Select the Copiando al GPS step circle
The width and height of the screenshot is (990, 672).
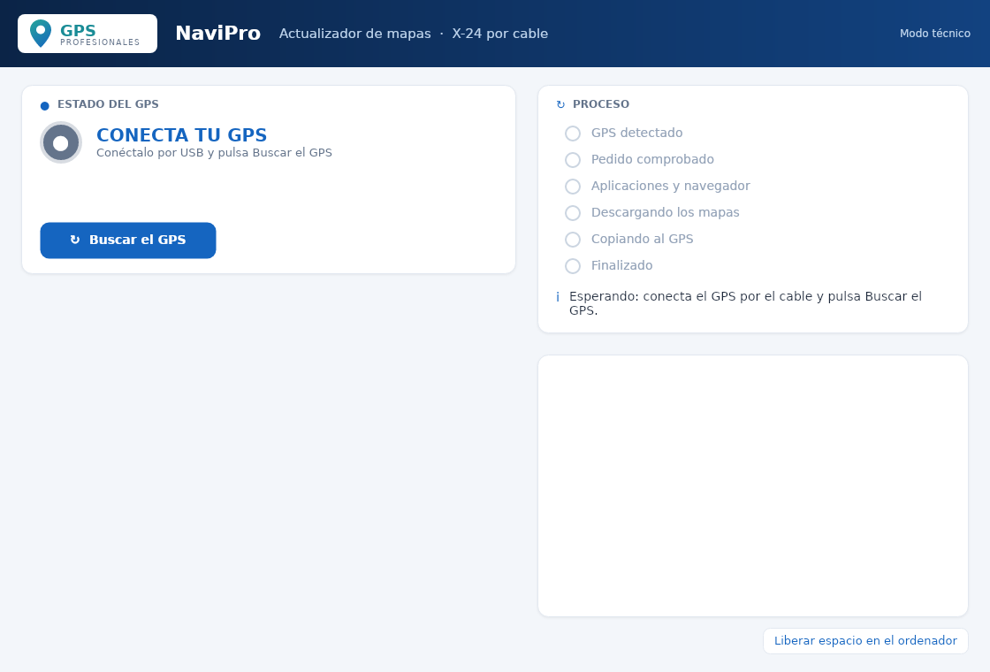pos(573,240)
